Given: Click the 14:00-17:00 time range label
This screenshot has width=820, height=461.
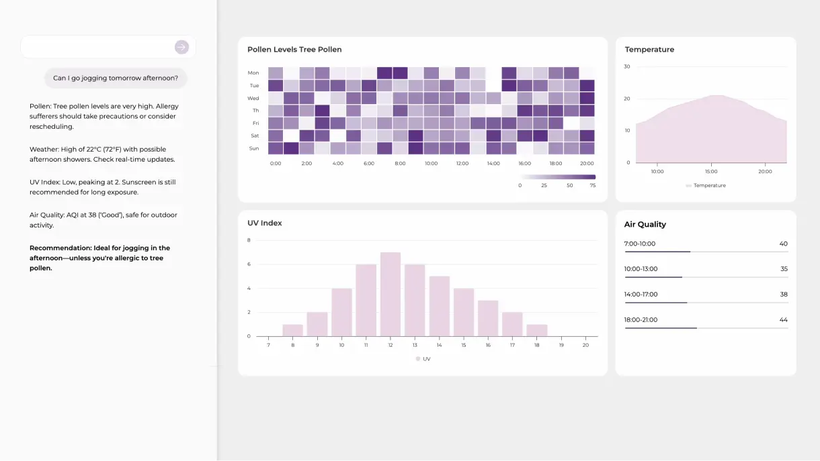Looking at the screenshot, I should [x=640, y=294].
